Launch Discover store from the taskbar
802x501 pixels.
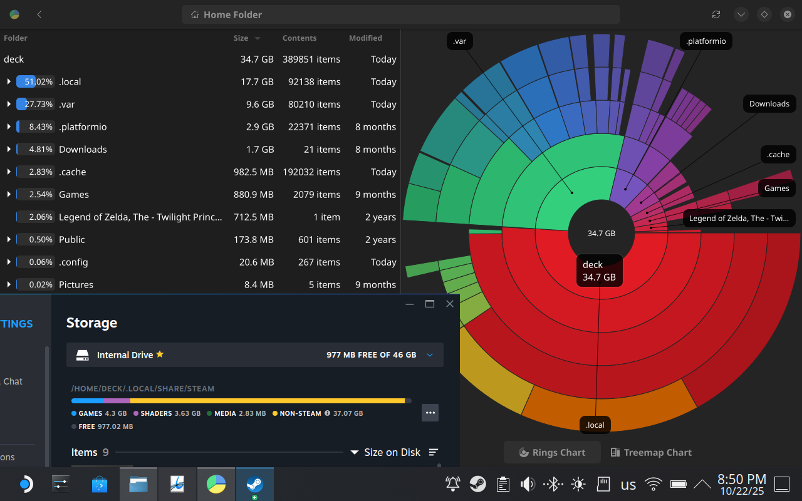(99, 484)
